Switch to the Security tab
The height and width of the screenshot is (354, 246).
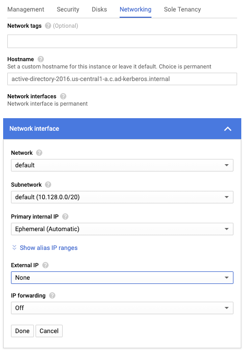coord(68,9)
